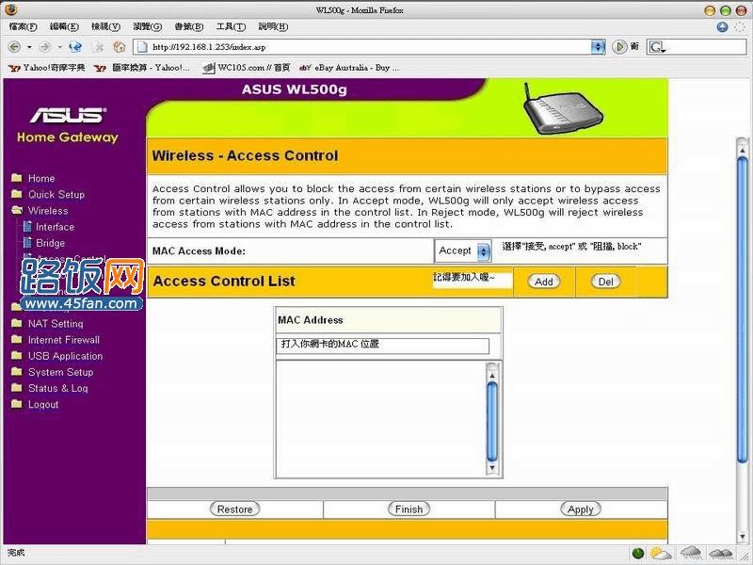The width and height of the screenshot is (753, 565).
Task: Click the page vertical scrollbar thumb
Action: coord(743,311)
